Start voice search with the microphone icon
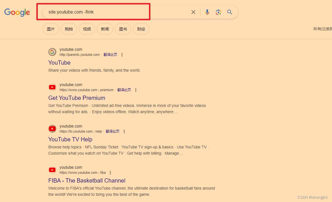The width and height of the screenshot is (332, 202). [x=207, y=12]
